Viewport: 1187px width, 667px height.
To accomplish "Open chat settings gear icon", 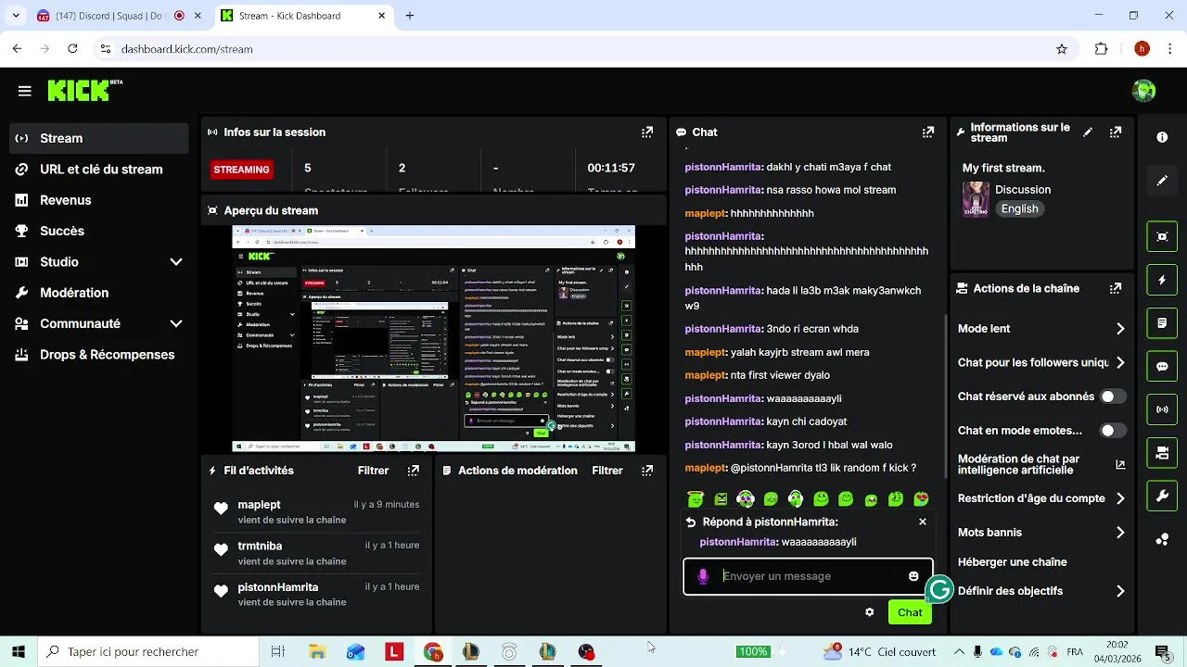I will coord(869,612).
